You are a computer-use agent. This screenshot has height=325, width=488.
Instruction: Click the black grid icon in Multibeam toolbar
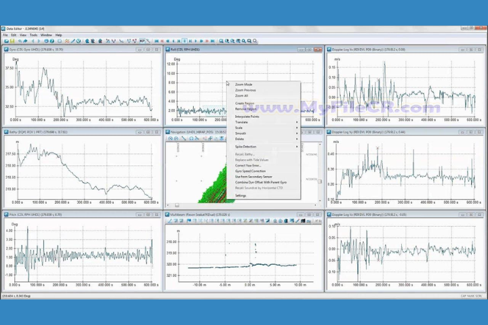[x=303, y=221]
